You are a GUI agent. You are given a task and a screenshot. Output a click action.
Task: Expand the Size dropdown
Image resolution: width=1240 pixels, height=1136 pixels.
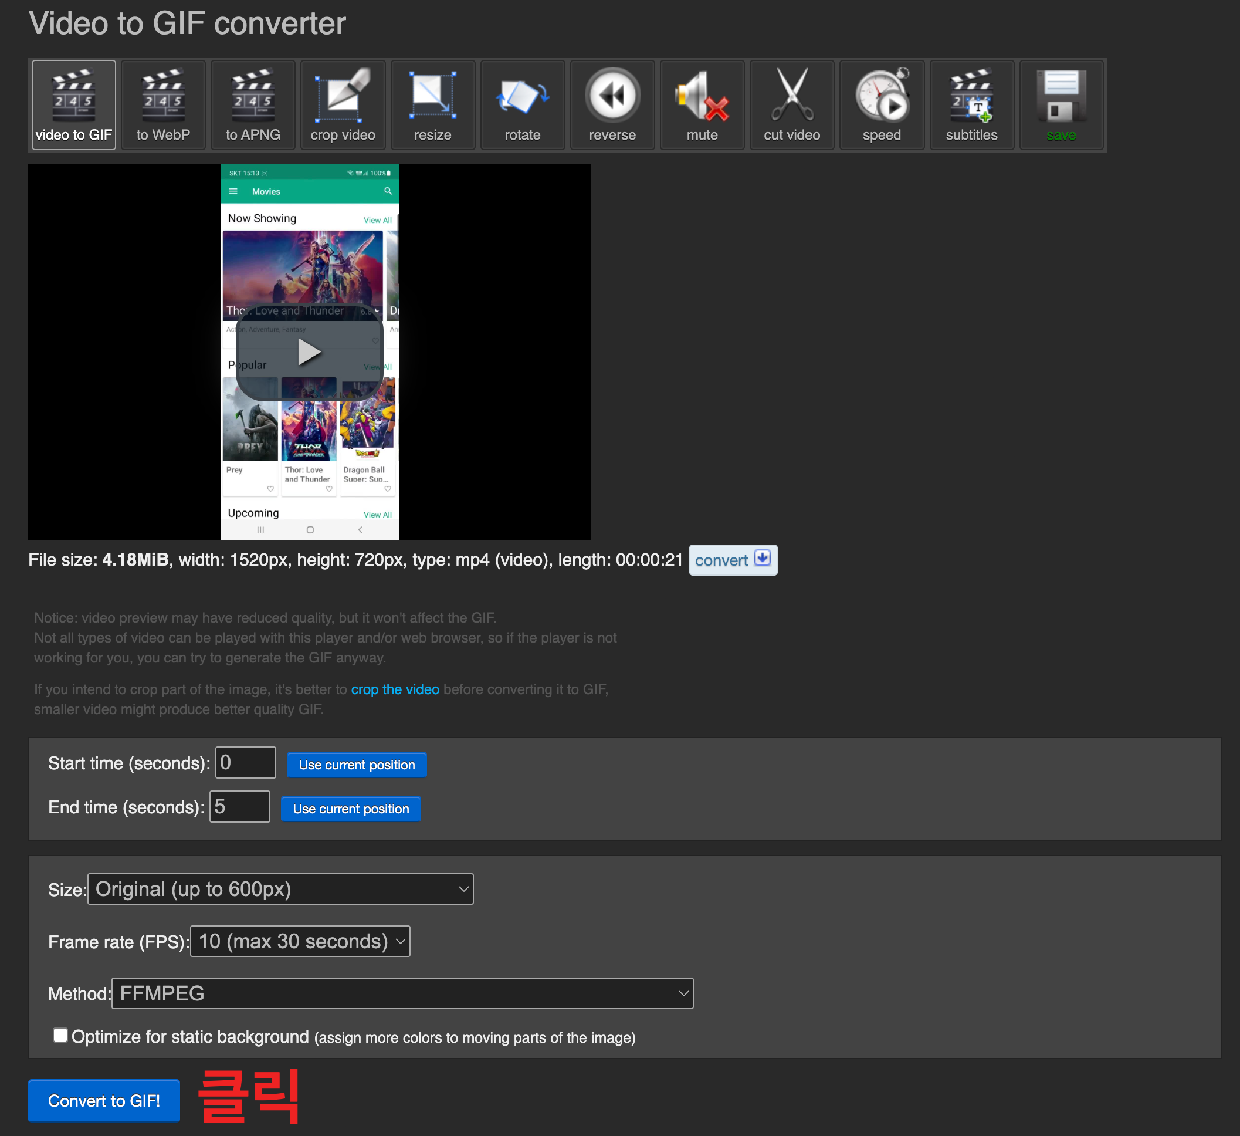click(280, 889)
